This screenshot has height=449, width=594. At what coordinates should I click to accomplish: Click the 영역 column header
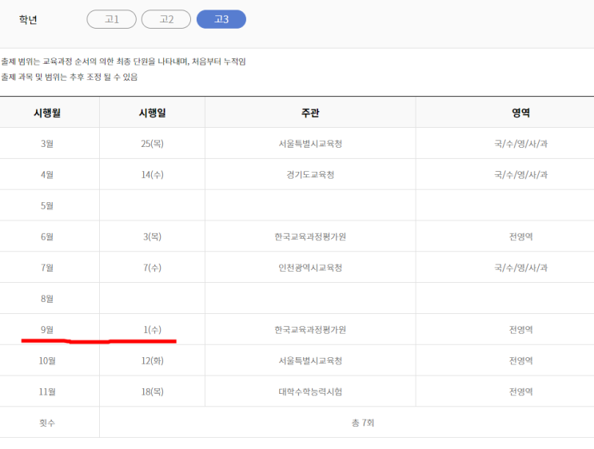pyautogui.click(x=521, y=113)
